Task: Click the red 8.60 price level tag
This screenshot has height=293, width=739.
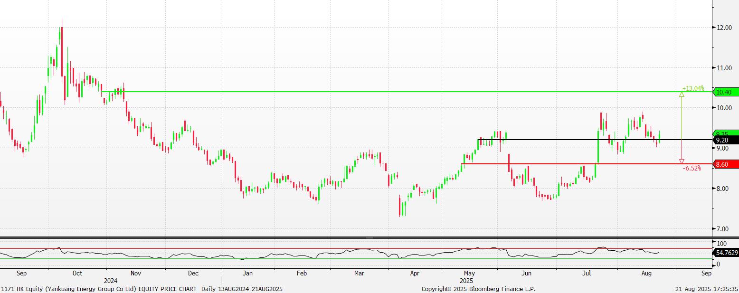Action: coord(726,164)
